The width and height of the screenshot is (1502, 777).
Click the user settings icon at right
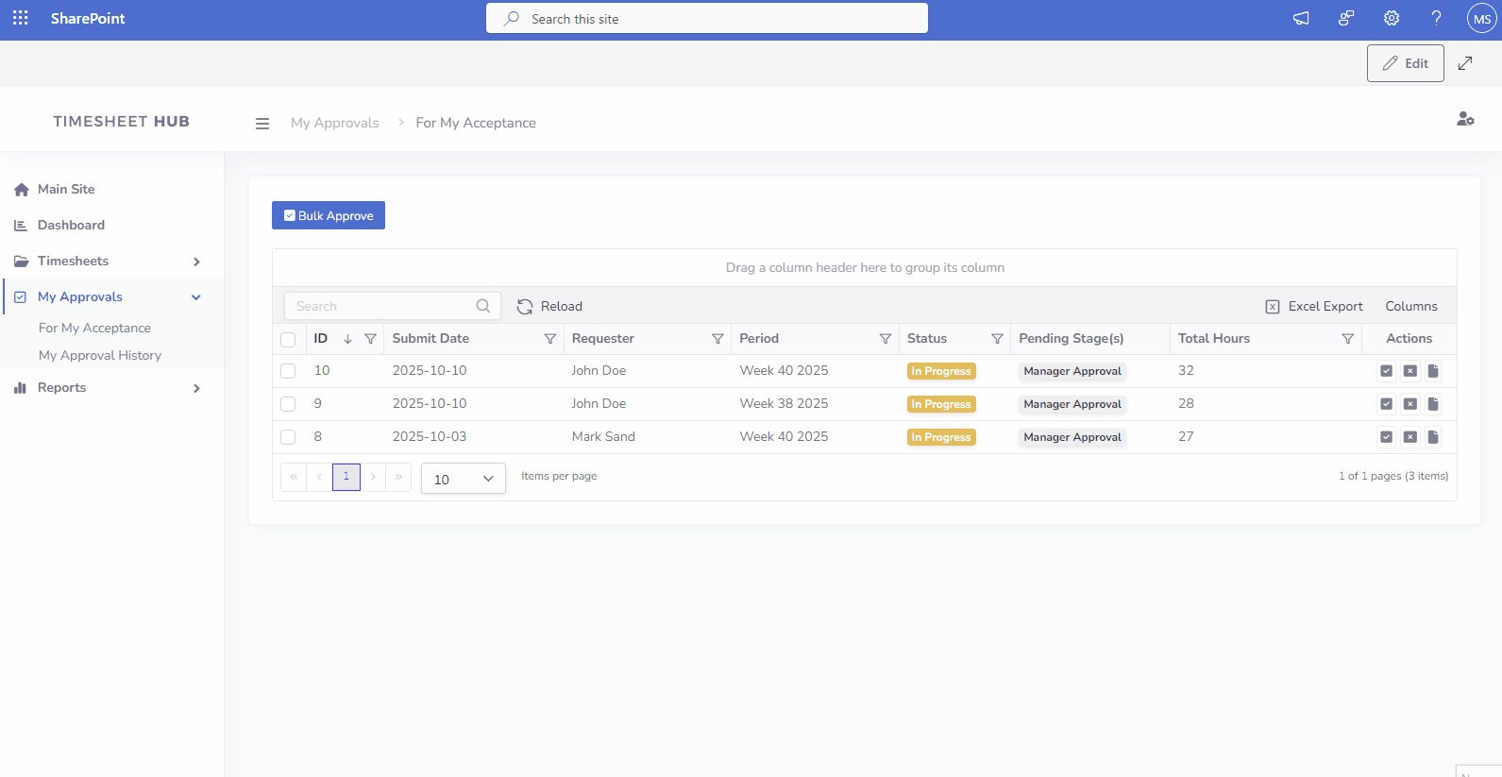pos(1464,119)
